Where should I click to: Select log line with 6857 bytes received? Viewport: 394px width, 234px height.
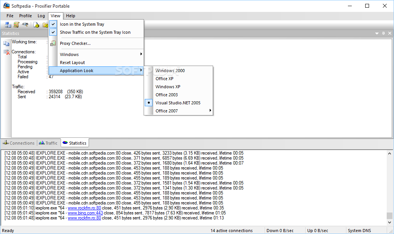tap(124, 158)
